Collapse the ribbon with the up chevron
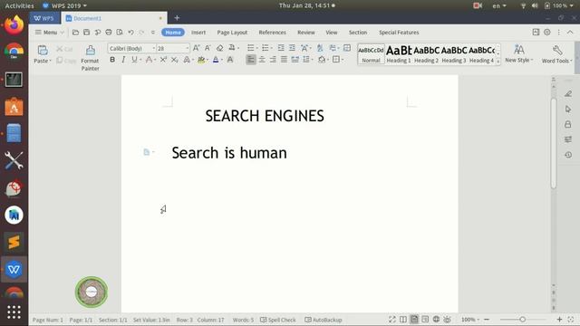 570,33
